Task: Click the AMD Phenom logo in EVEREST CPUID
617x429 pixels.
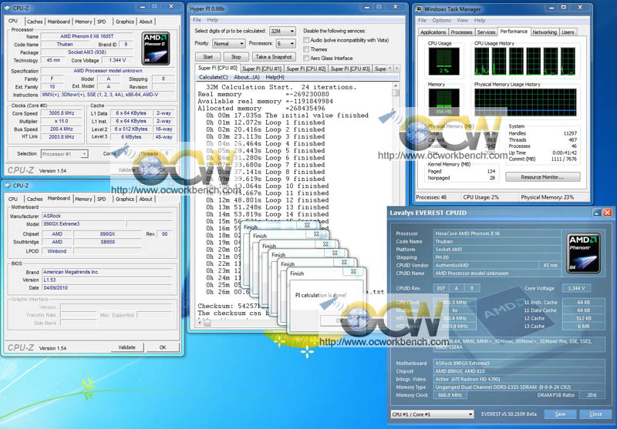Action: click(x=584, y=253)
